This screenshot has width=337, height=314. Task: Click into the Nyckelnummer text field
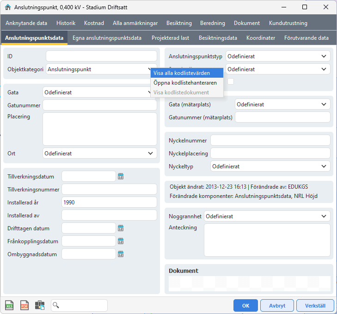270,140
